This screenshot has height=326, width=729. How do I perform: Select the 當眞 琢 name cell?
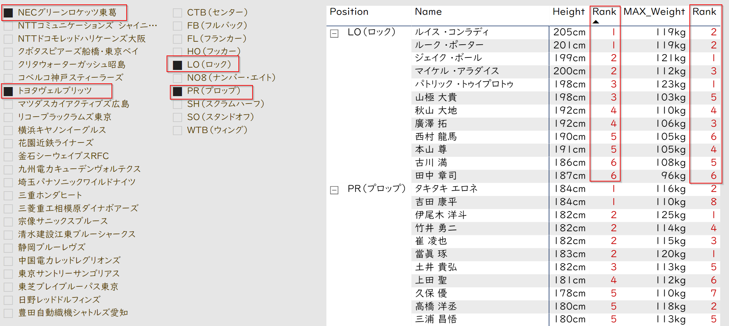[431, 254]
